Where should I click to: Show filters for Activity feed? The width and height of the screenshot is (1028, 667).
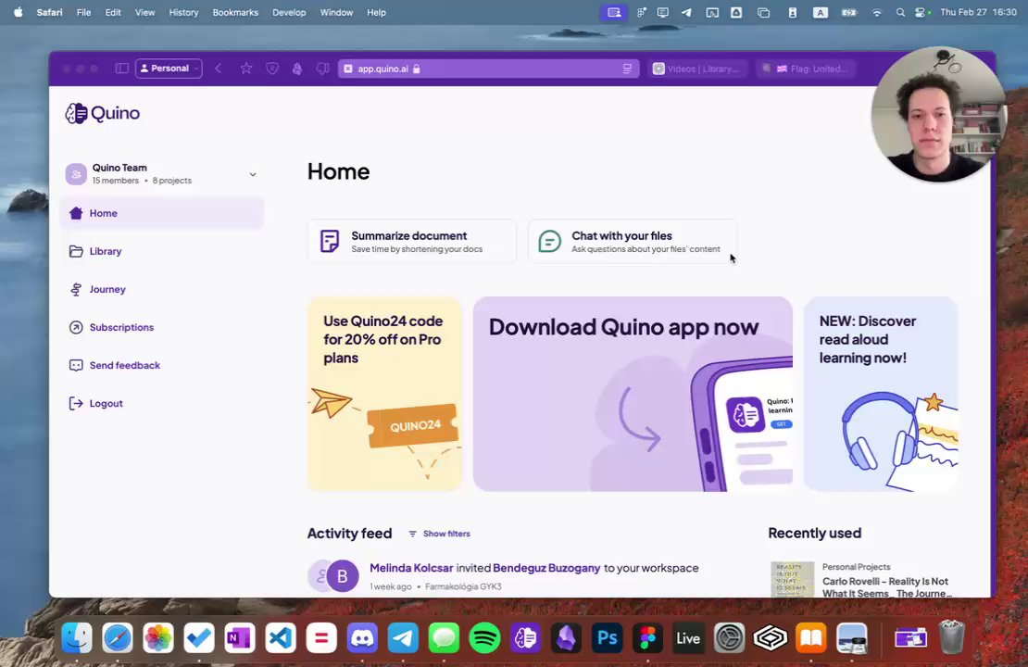point(439,534)
